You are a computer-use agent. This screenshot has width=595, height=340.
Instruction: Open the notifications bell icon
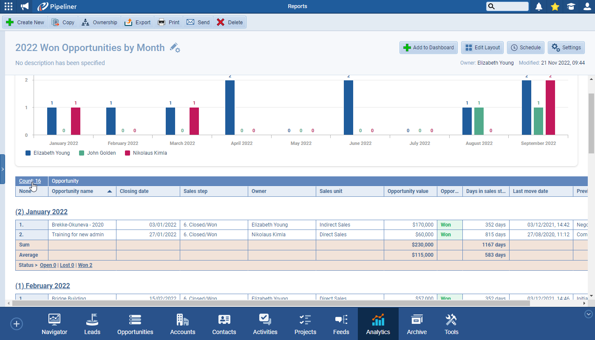(538, 6)
